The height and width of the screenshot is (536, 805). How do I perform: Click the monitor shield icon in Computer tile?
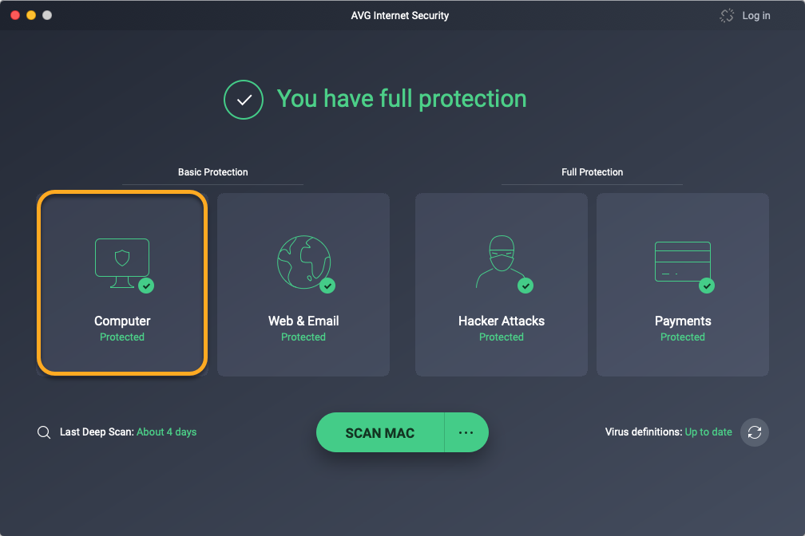(122, 262)
